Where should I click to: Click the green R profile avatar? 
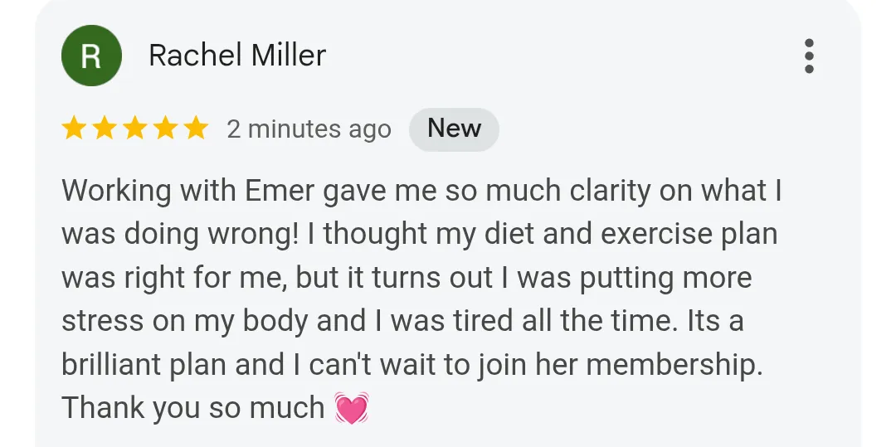[92, 56]
